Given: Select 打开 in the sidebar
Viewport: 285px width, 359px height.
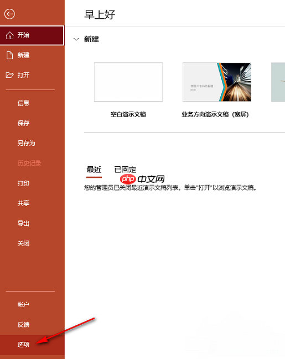Looking at the screenshot, I should 32,75.
